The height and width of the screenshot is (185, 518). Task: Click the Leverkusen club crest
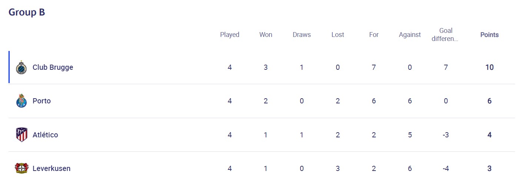[x=21, y=168]
